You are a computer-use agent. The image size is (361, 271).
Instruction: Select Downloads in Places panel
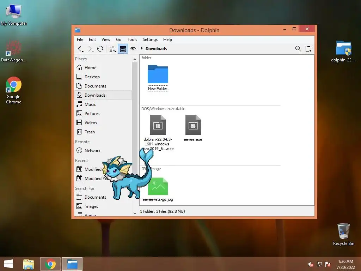coord(103,95)
